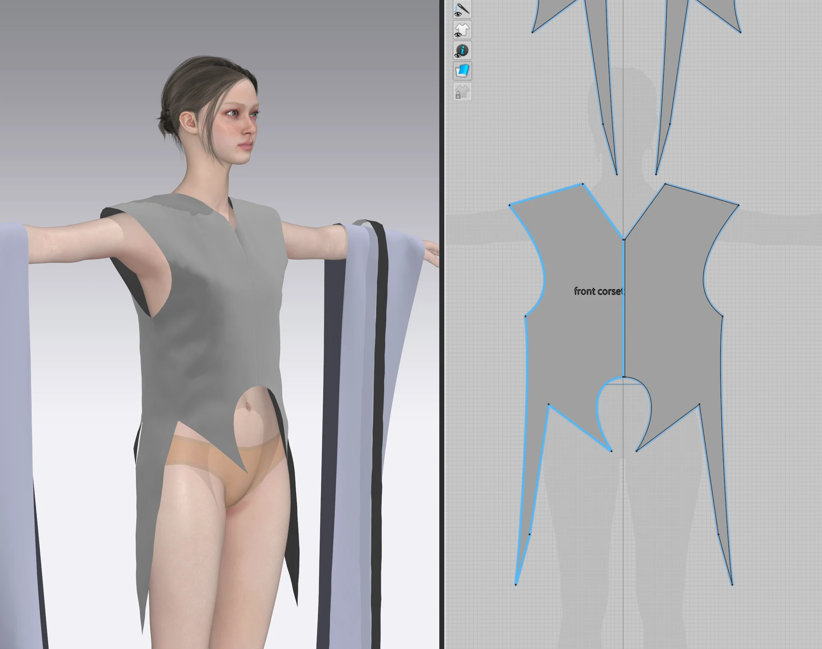This screenshot has width=822, height=649.
Task: Click the locked T-shirt pattern icon
Action: coord(462,92)
